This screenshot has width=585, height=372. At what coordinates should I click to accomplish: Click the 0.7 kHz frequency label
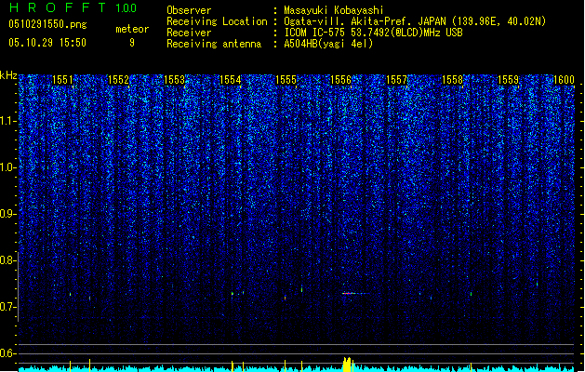(7, 307)
